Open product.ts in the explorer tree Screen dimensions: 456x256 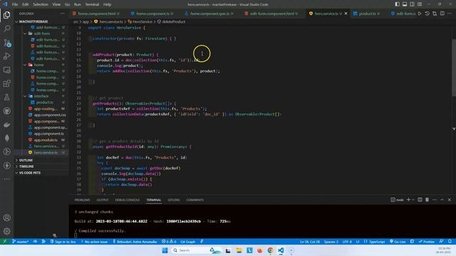tap(44, 102)
